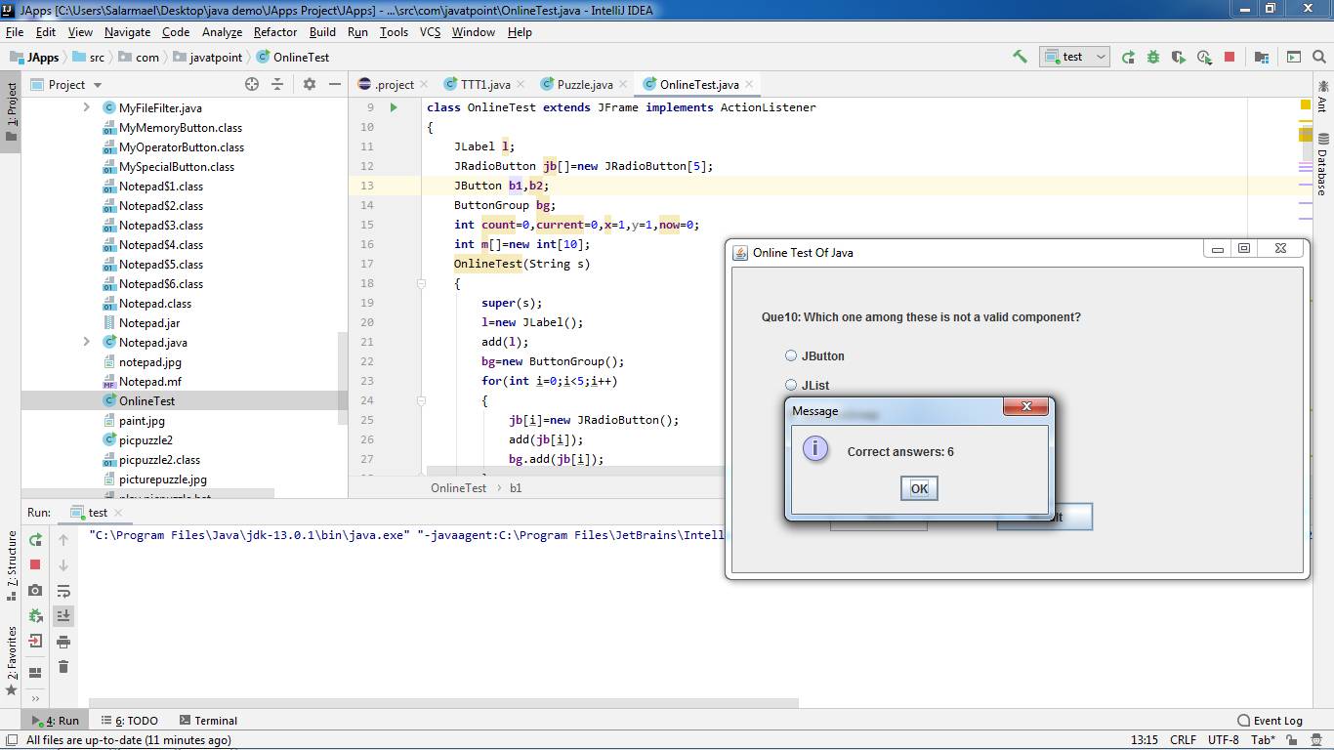Open the Refactor menu
This screenshot has height=750, width=1334.
pyautogui.click(x=275, y=31)
